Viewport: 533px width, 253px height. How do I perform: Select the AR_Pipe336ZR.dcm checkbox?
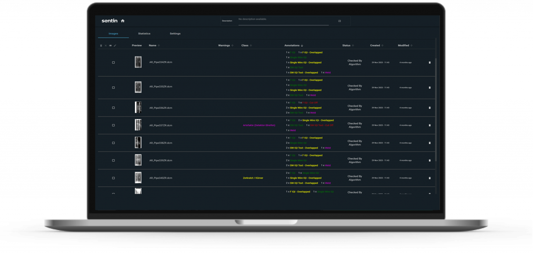tap(113, 108)
